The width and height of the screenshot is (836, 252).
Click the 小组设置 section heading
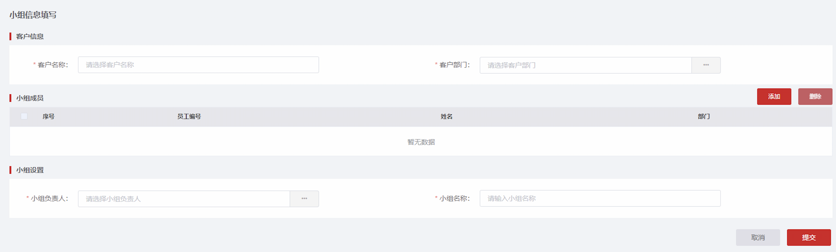(x=30, y=170)
